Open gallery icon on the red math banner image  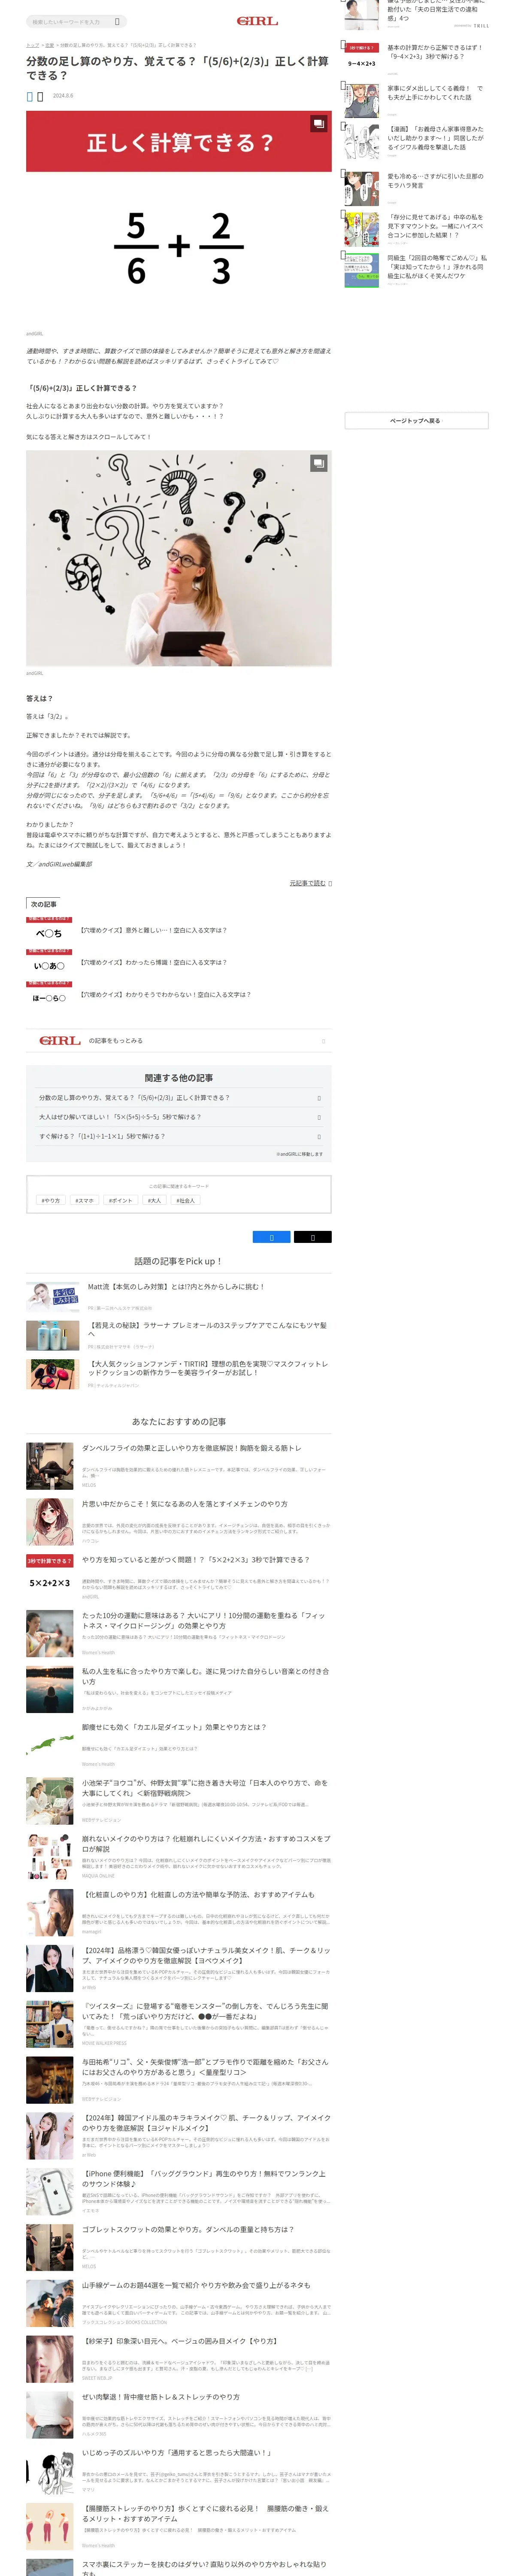coord(318,124)
